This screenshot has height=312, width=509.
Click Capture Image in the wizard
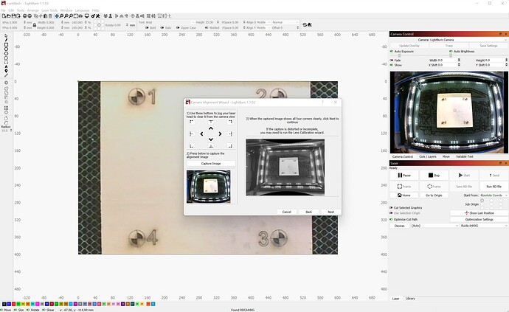tap(211, 164)
